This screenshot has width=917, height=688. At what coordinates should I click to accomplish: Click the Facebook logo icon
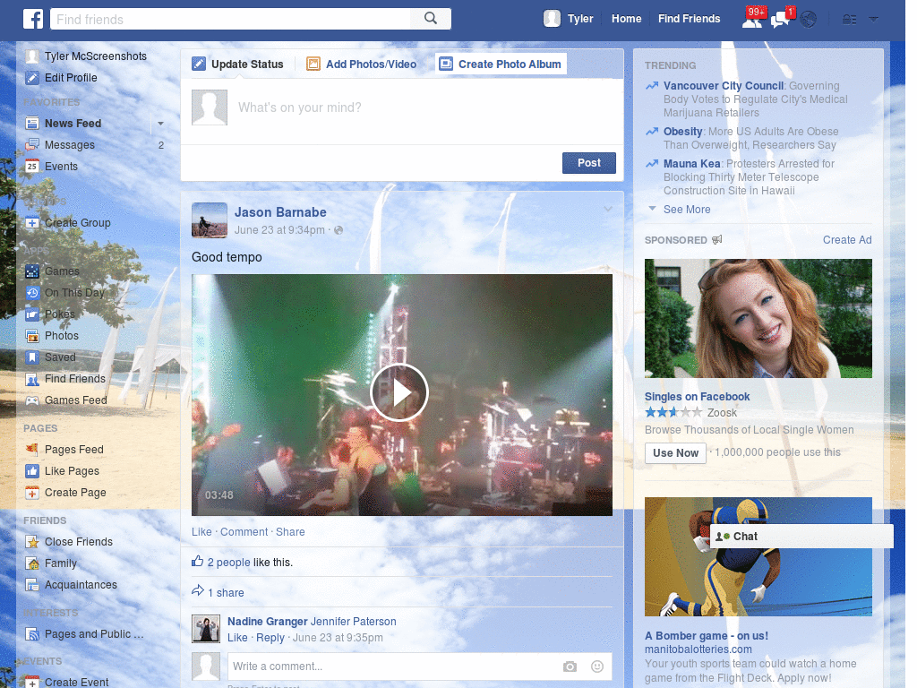33,19
